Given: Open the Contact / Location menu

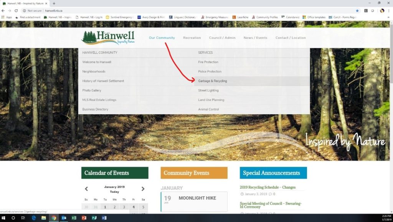Looking at the screenshot, I should pos(291,38).
